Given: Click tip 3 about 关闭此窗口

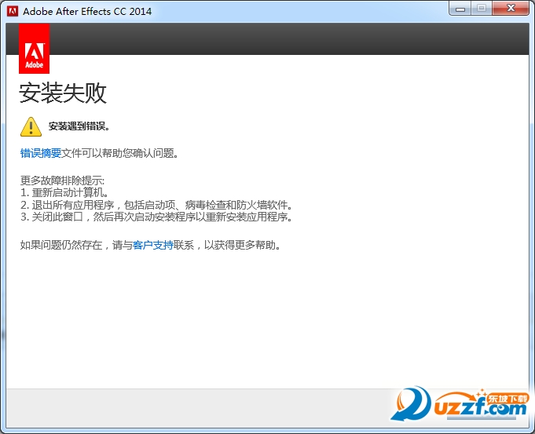Looking at the screenshot, I should click(x=156, y=217).
